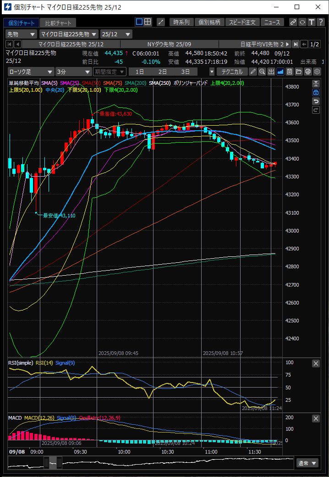Viewport: 329px width, 477px height.
Task: Jump to first instrument tab
Action: tap(10, 44)
